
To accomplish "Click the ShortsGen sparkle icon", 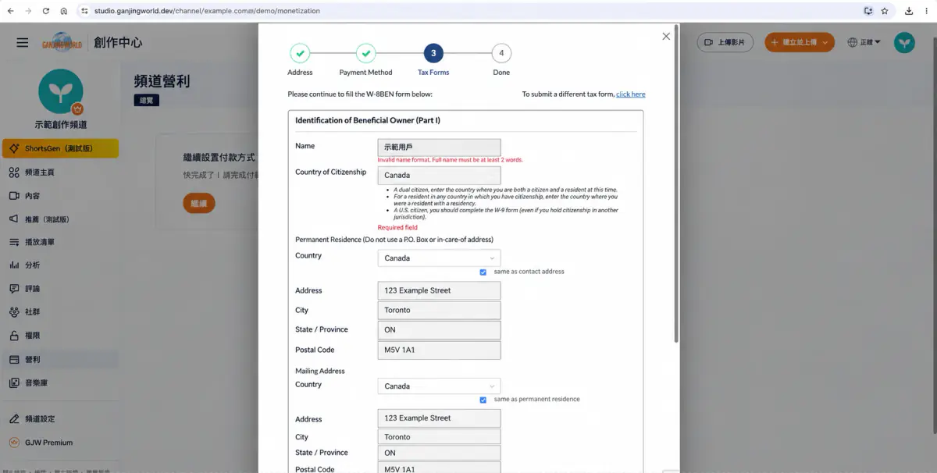I will 14,148.
